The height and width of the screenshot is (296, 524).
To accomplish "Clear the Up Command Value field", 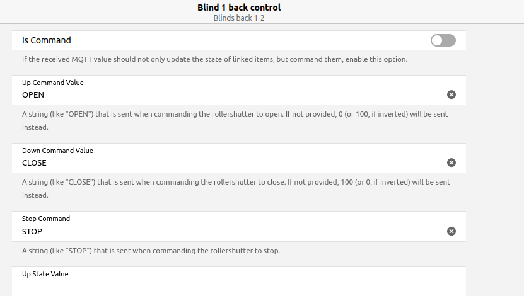I will pyautogui.click(x=451, y=94).
